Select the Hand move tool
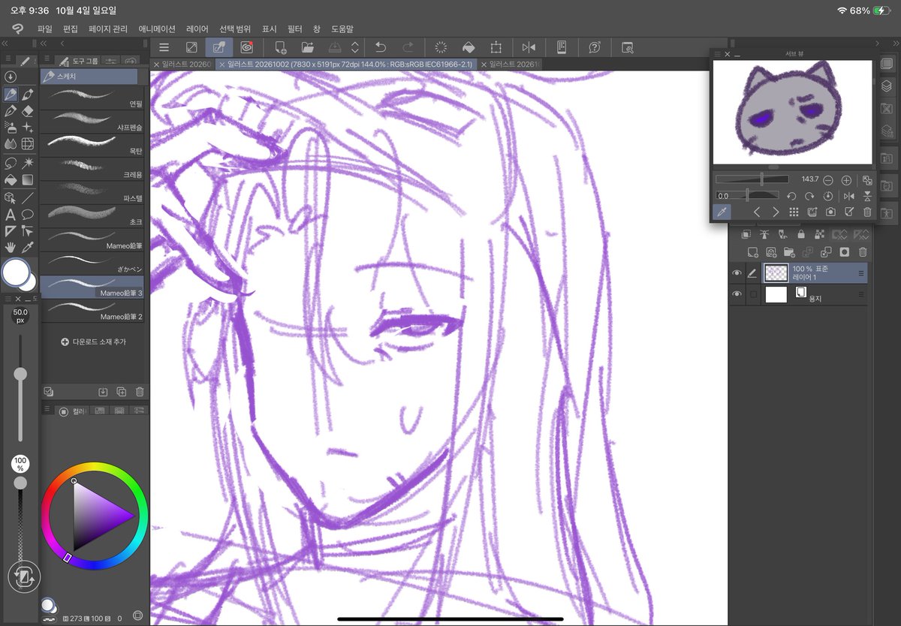Viewport: 901px width, 626px height. click(x=11, y=247)
